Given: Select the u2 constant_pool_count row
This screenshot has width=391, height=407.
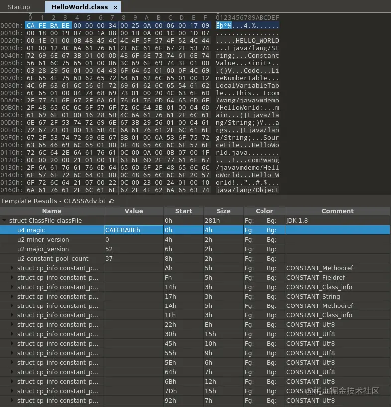Looking at the screenshot, I should 195,259.
